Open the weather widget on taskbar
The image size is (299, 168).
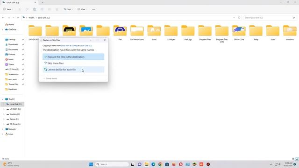10,164
